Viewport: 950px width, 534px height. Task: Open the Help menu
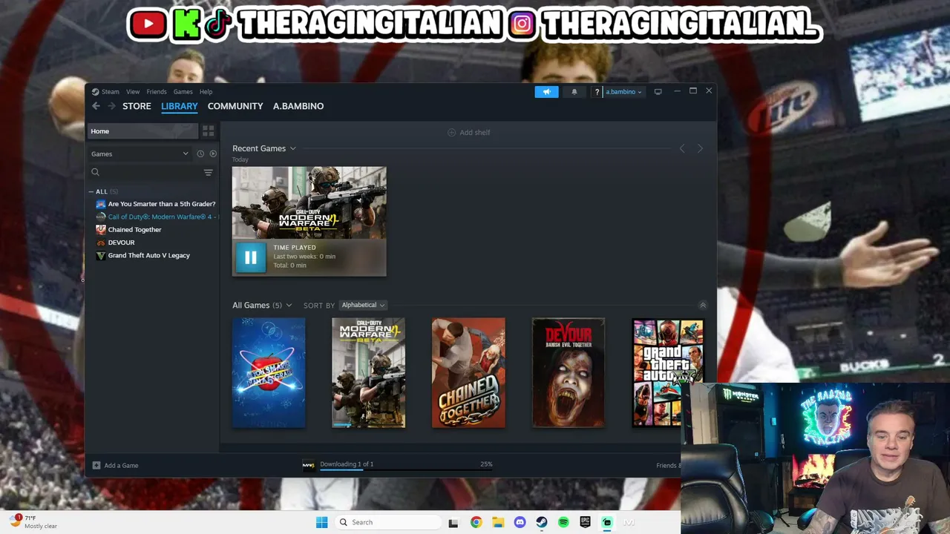click(x=206, y=92)
